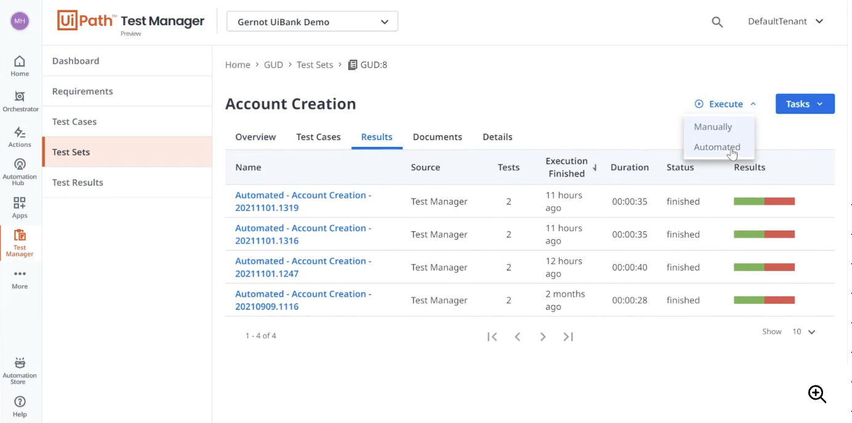Open result Automated - Account Creation - 20211101.1316
The image size is (852, 423).
click(303, 234)
